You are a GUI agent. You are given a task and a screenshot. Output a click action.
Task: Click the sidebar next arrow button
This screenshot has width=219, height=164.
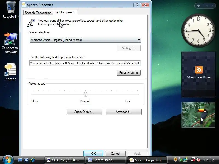pyautogui.click(x=212, y=6)
